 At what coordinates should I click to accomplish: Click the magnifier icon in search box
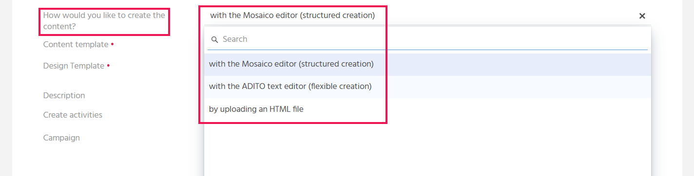(214, 39)
